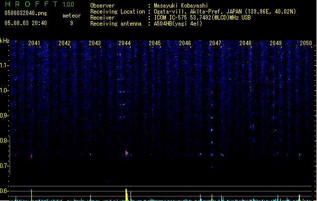The image size is (317, 201).
Task: Click the 'meteor' label
Action: click(x=72, y=16)
